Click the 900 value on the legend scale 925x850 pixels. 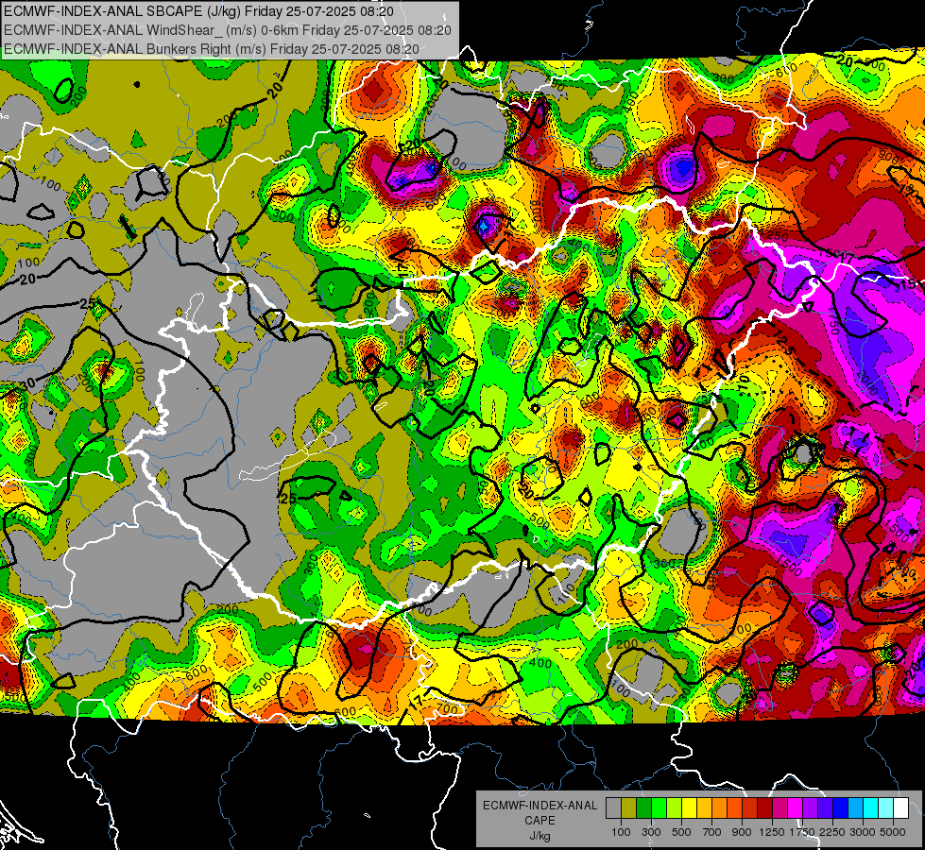[x=742, y=832]
